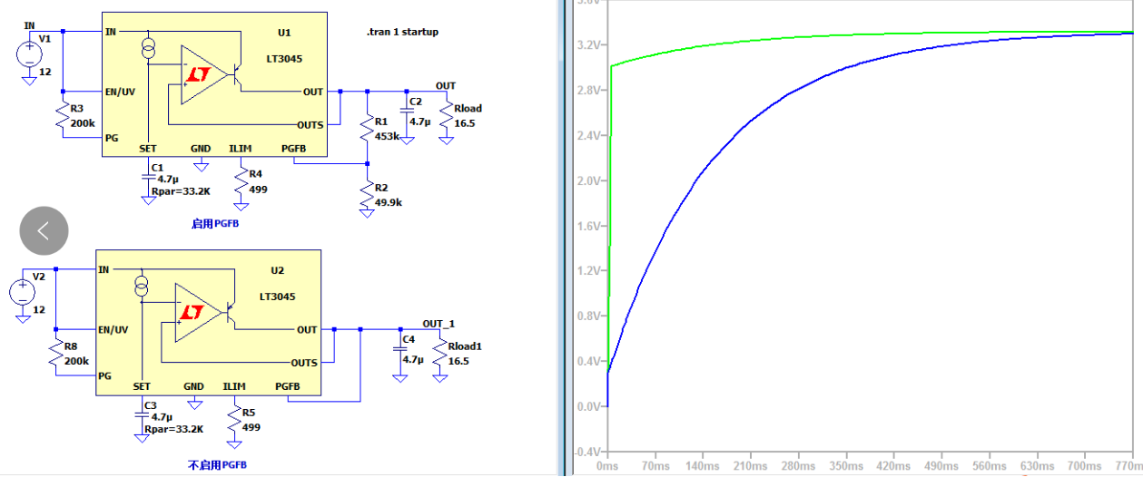Select the Rload 16.5 resistor in the upper circuit
Image resolution: width=1143 pixels, height=477 pixels.
click(x=446, y=117)
